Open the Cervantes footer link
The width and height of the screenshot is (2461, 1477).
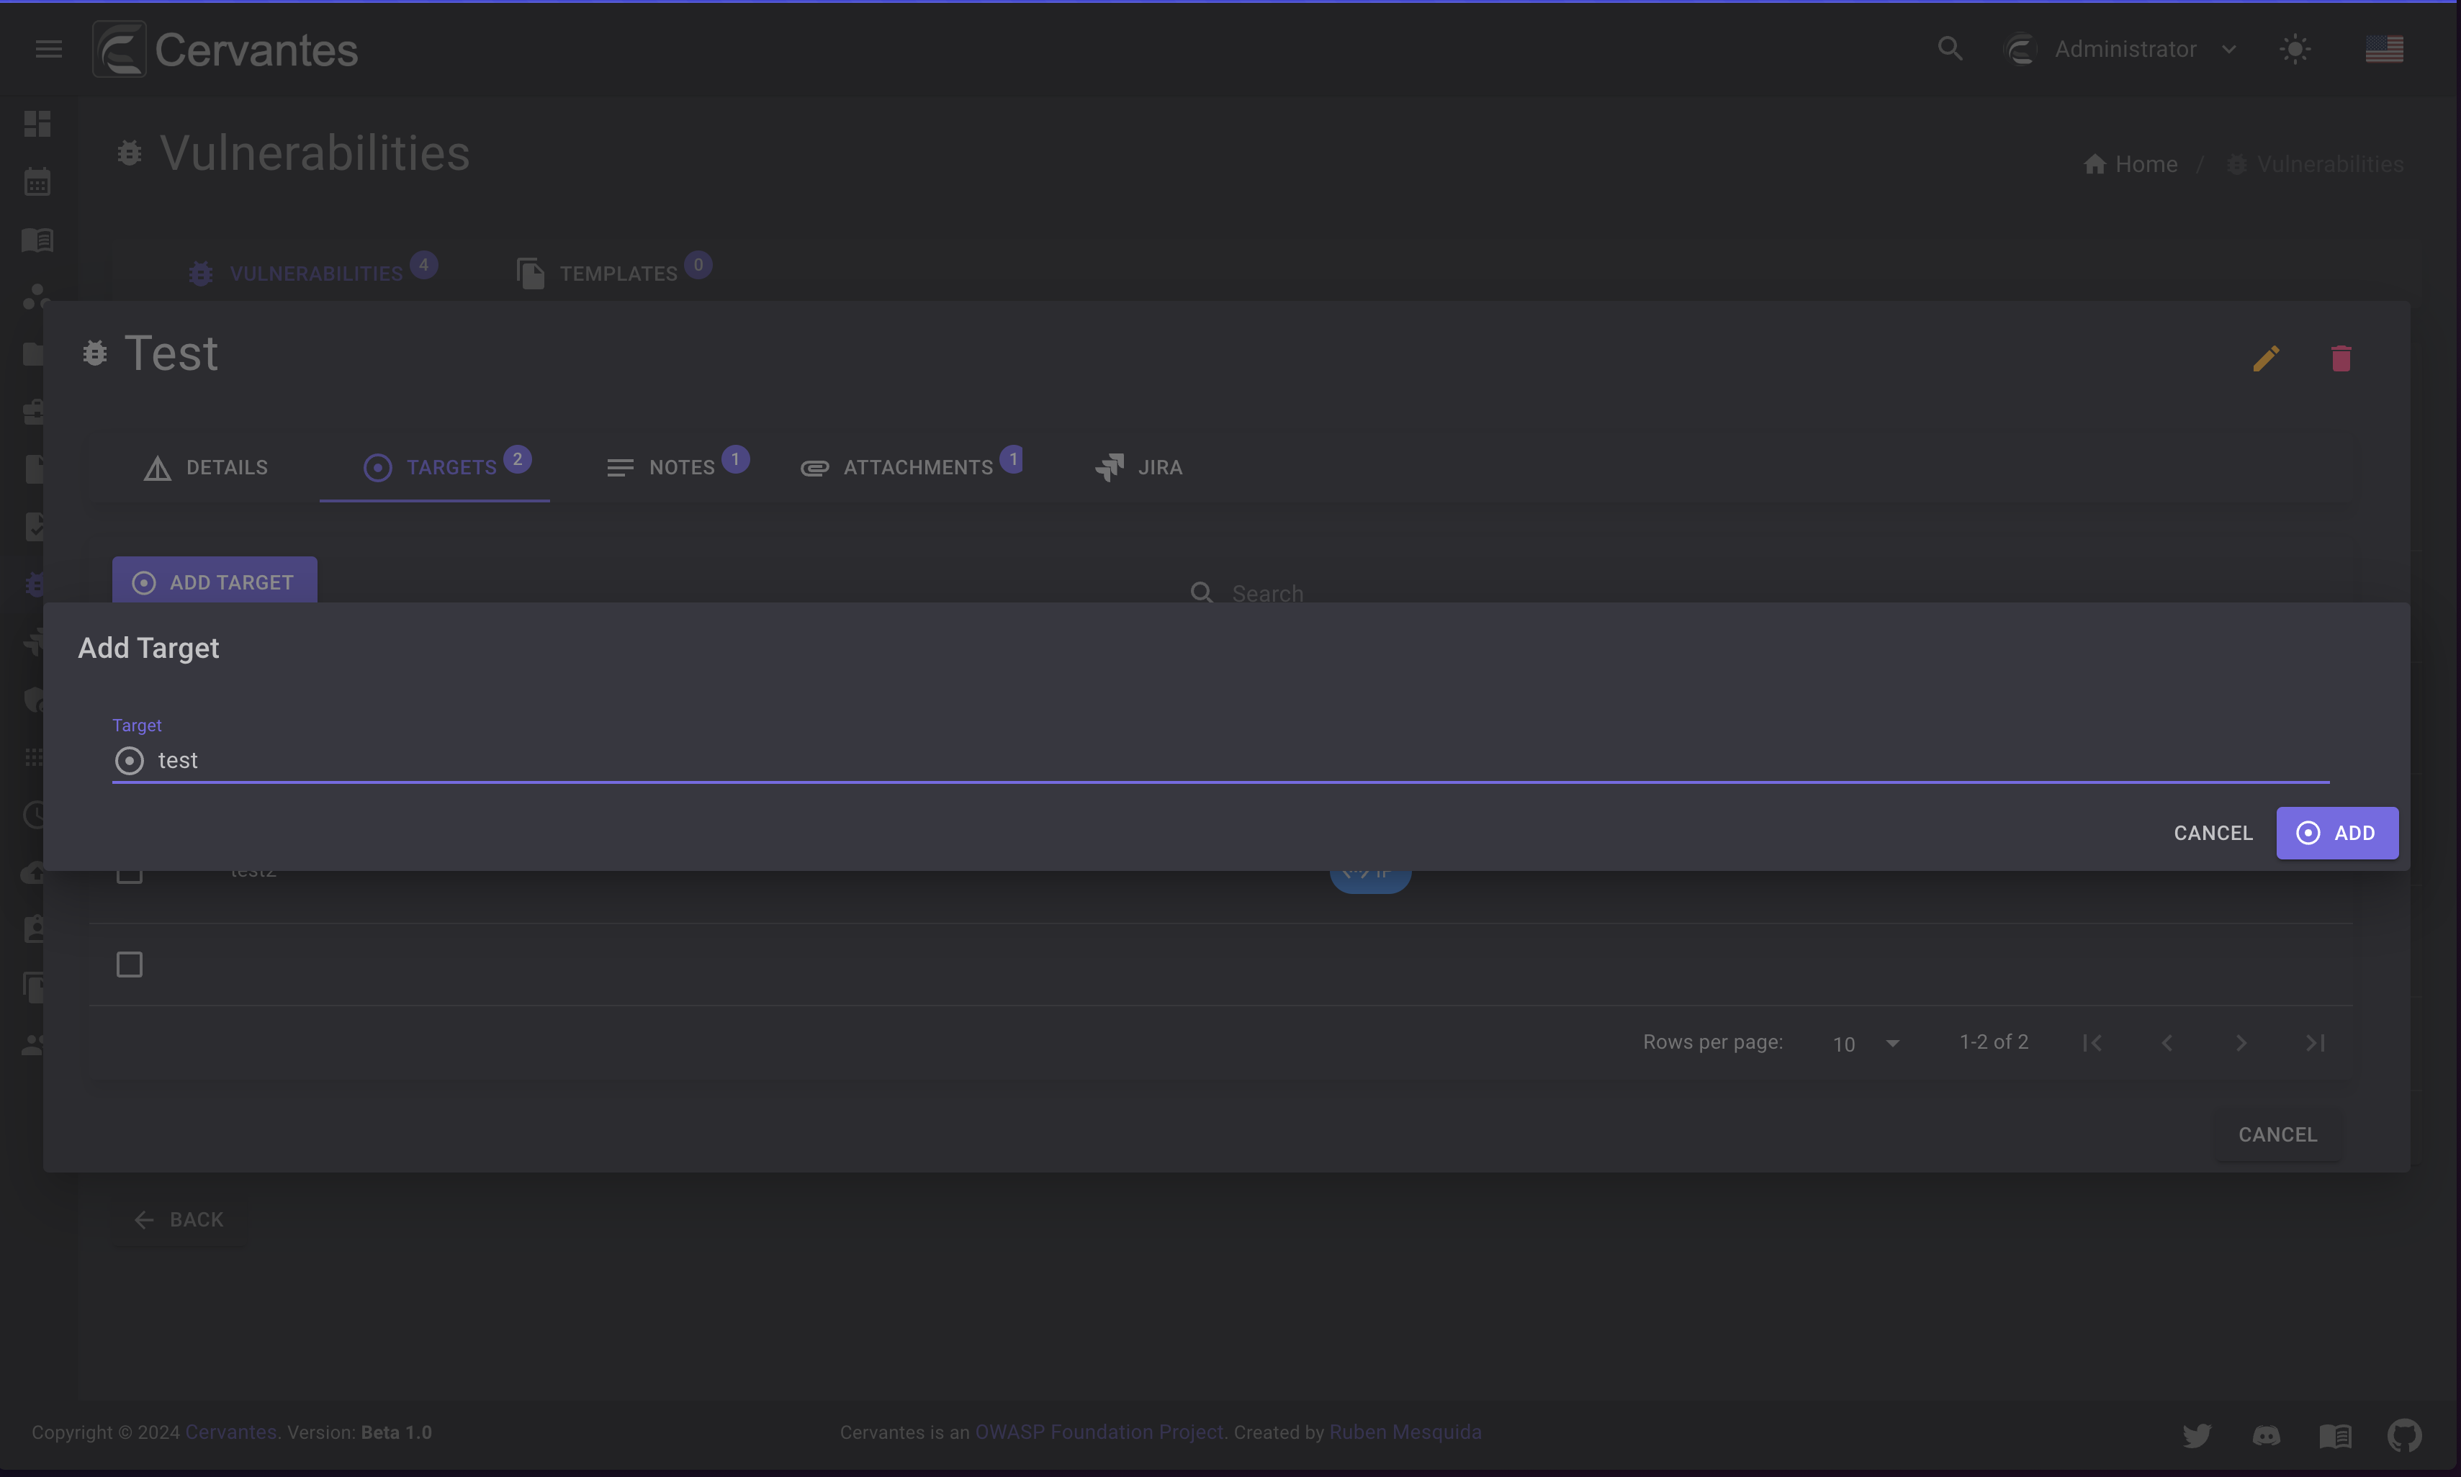point(231,1432)
